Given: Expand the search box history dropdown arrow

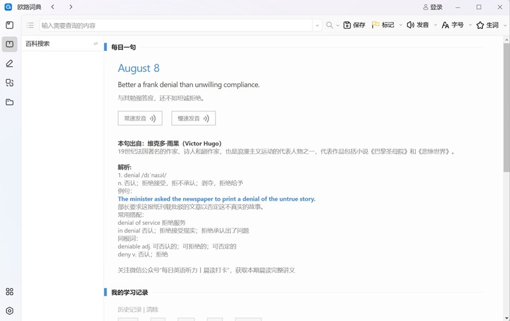Looking at the screenshot, I should click(317, 25).
